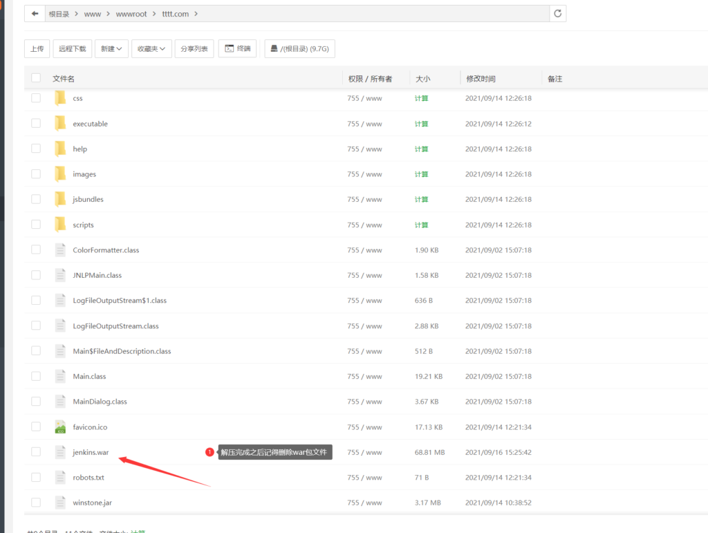
Task: Expand the chevron after tttt.com in path
Action: point(196,14)
